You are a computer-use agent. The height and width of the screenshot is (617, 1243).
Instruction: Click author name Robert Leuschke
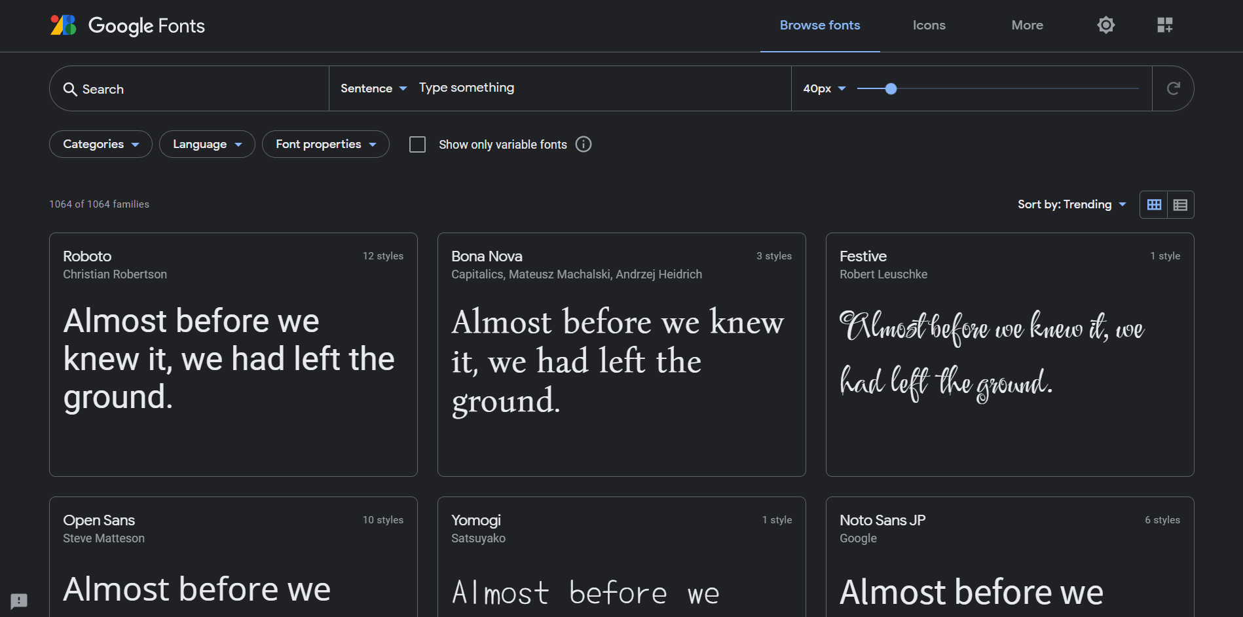(x=883, y=274)
